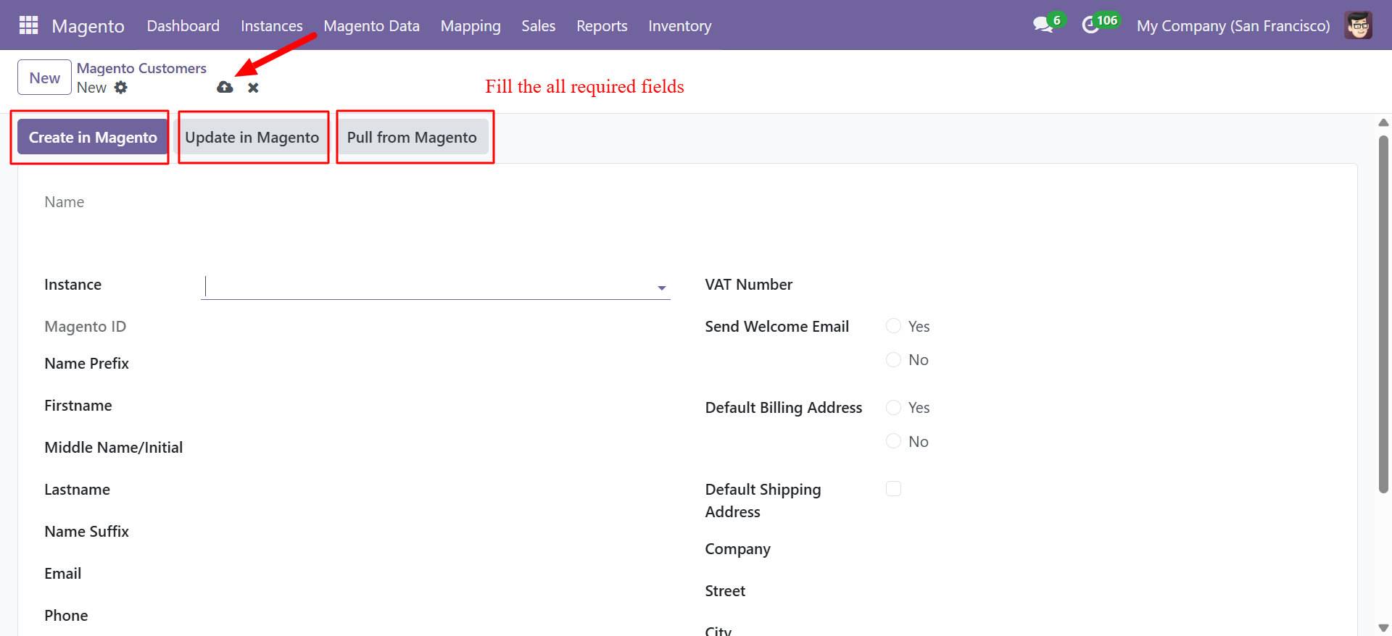Click the Email field label
1392x636 pixels.
pos(62,574)
